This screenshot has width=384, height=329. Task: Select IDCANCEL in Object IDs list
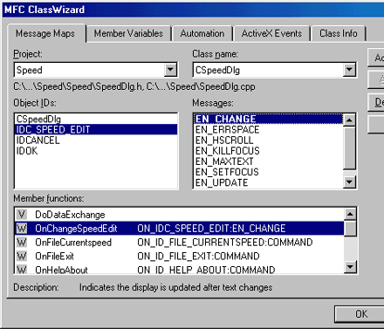[96, 141]
